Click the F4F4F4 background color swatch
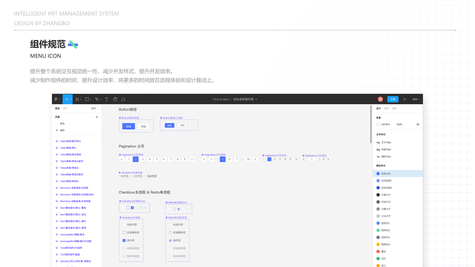The image size is (475, 267). 378,125
